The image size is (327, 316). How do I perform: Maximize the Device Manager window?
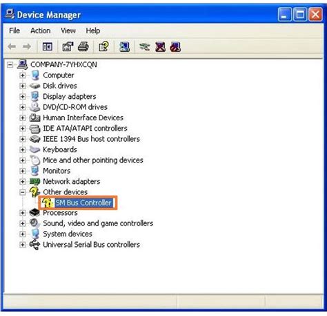click(x=300, y=15)
